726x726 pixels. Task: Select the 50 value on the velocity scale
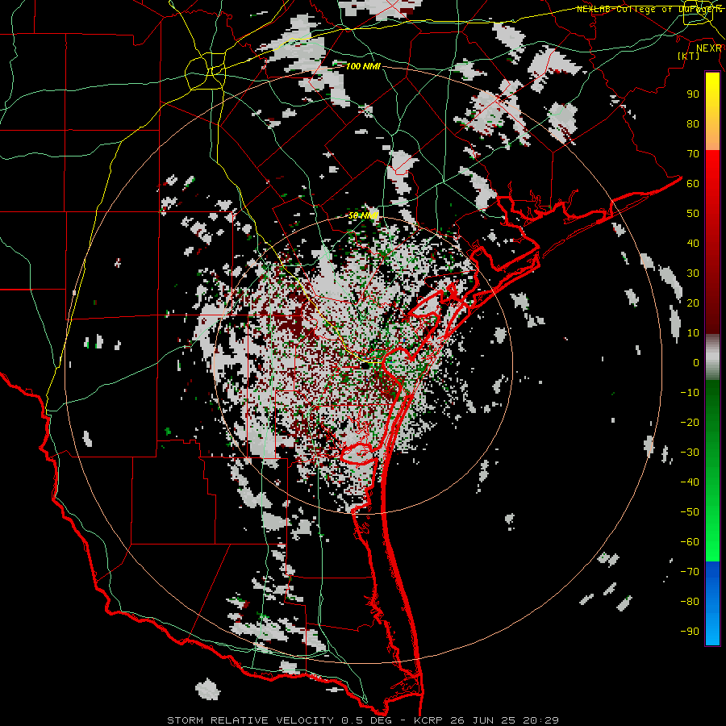pos(693,214)
